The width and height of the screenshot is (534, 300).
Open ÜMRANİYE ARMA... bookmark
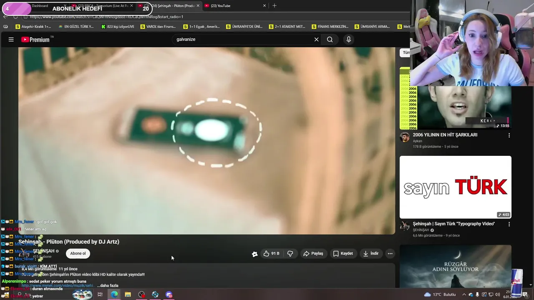coord(372,27)
